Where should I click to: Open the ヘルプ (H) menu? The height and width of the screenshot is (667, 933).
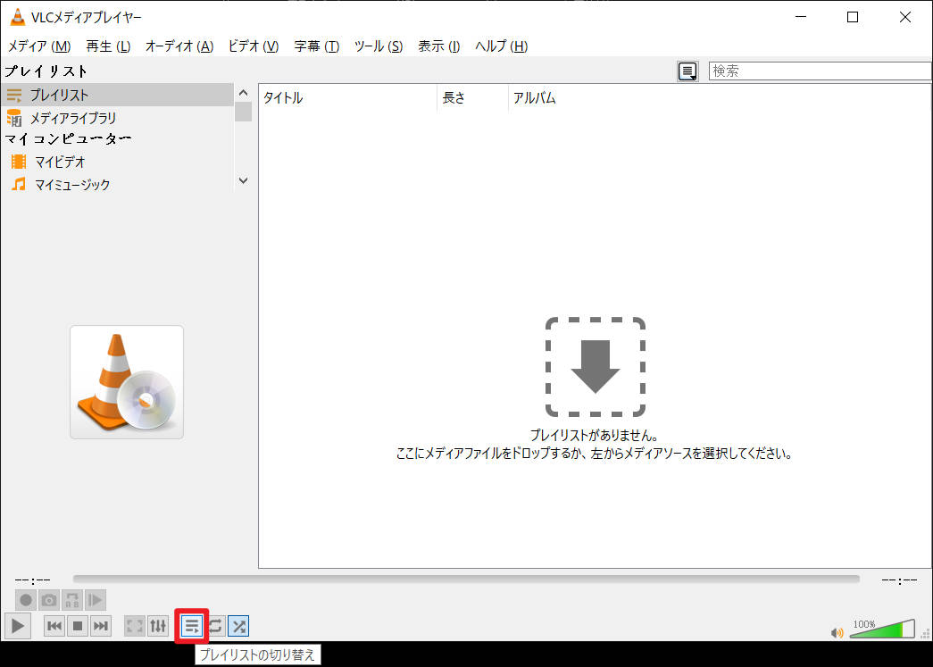pos(501,46)
